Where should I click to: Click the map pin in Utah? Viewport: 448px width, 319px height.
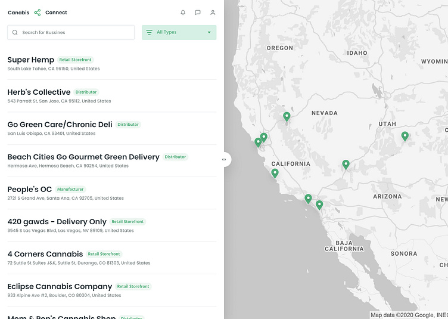[405, 136]
